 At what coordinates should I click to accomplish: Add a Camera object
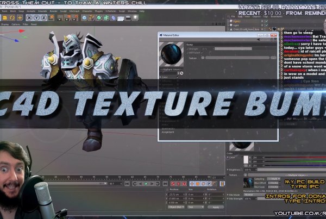(128, 18)
